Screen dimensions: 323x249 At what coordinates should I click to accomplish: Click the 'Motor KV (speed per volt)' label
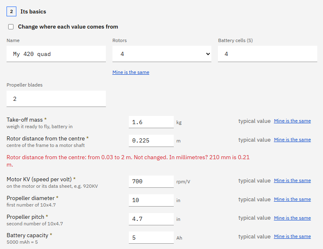tap(39, 179)
